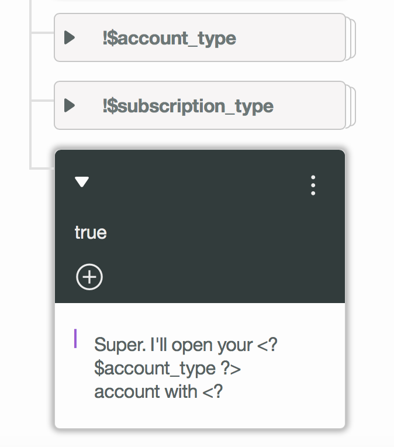394x447 pixels.
Task: Click the purple bar beside the response text
Action: (75, 339)
